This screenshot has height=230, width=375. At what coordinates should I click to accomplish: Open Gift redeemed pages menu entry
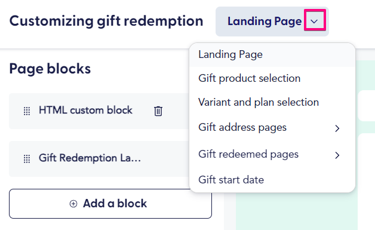click(x=272, y=154)
